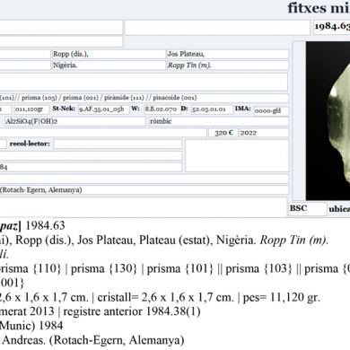Click the 'Nigèria.' country field

pos(108,66)
